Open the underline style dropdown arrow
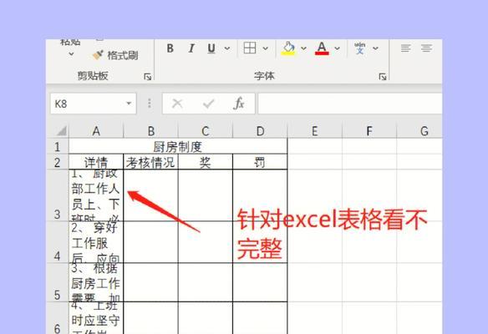The width and height of the screenshot is (488, 334). point(227,48)
